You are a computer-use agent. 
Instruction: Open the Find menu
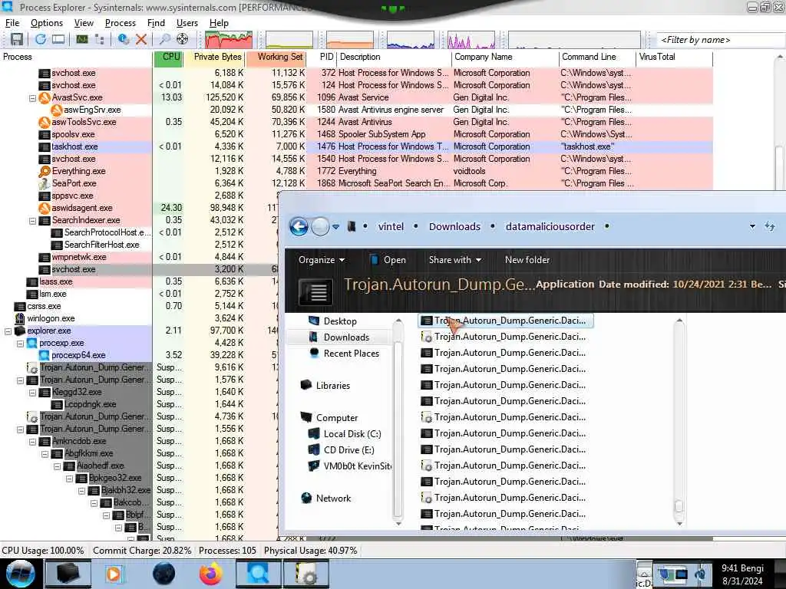pos(156,23)
